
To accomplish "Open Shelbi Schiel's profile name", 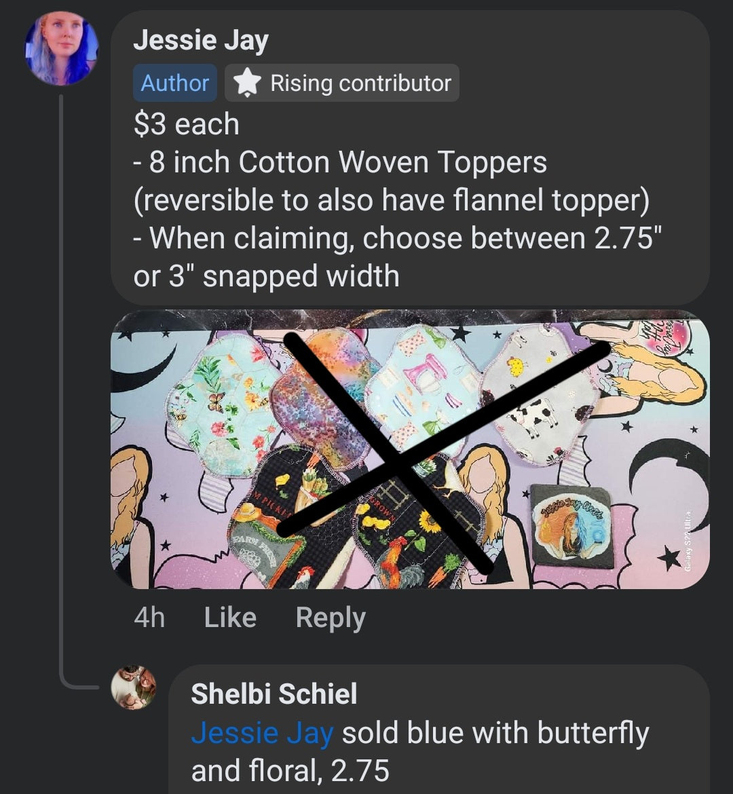I will pos(274,694).
